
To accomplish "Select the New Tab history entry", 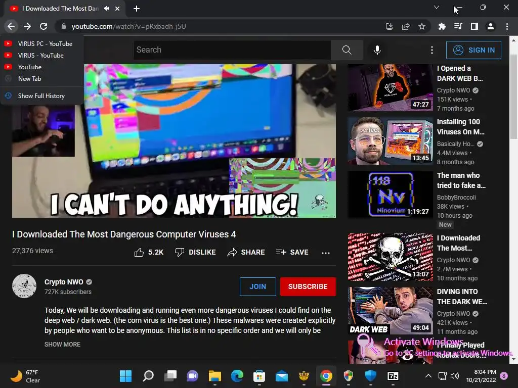I will click(x=41, y=78).
